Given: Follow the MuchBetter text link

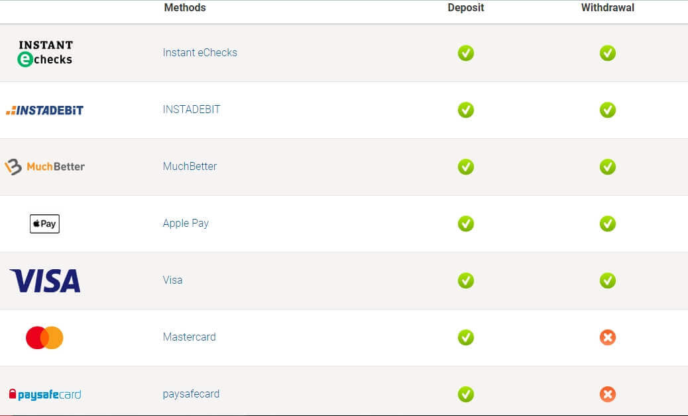Looking at the screenshot, I should (190, 167).
